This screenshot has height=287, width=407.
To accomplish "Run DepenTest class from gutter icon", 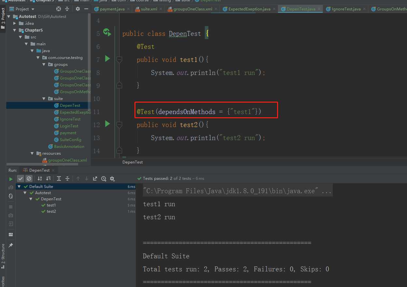I will tap(107, 32).
